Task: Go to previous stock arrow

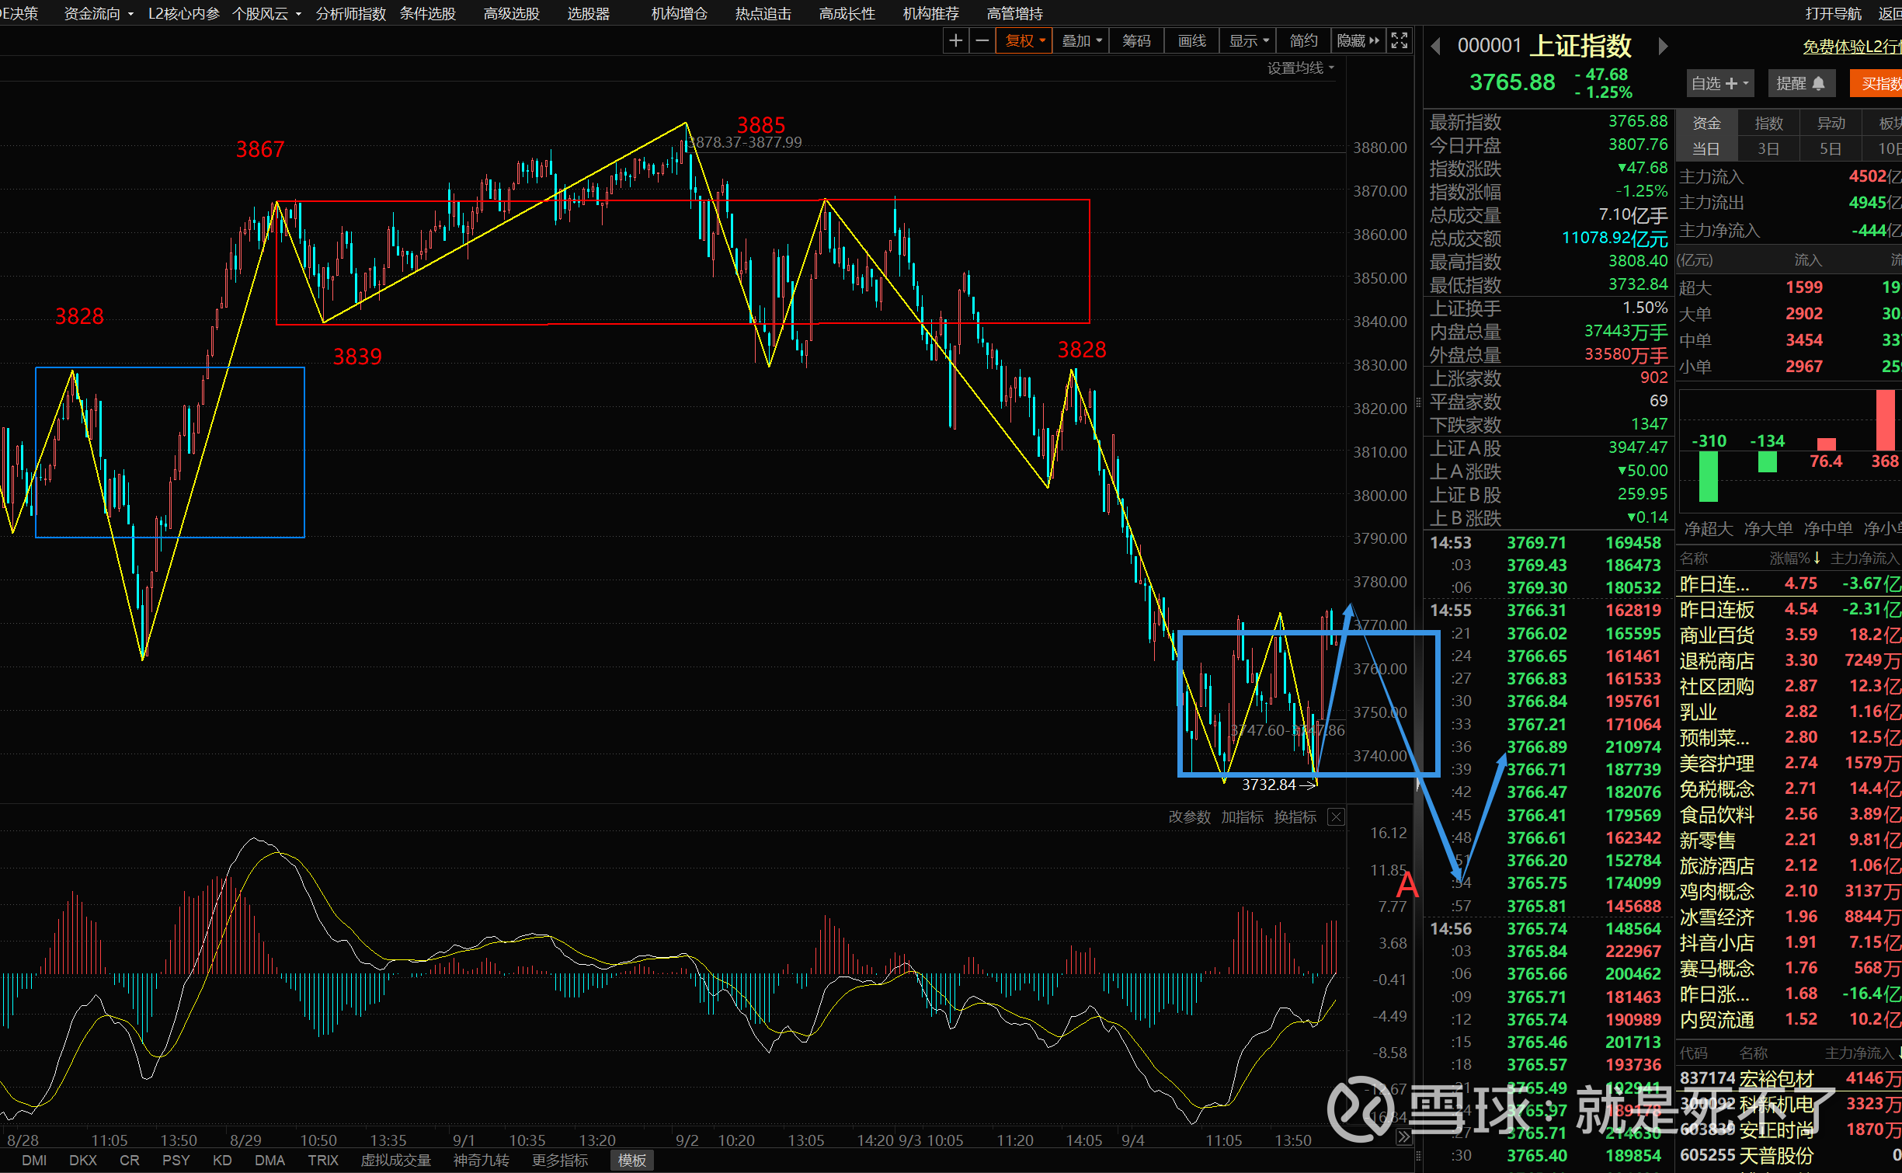Action: pyautogui.click(x=1436, y=47)
